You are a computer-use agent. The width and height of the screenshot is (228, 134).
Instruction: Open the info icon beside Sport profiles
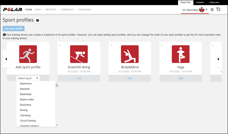click(38, 20)
